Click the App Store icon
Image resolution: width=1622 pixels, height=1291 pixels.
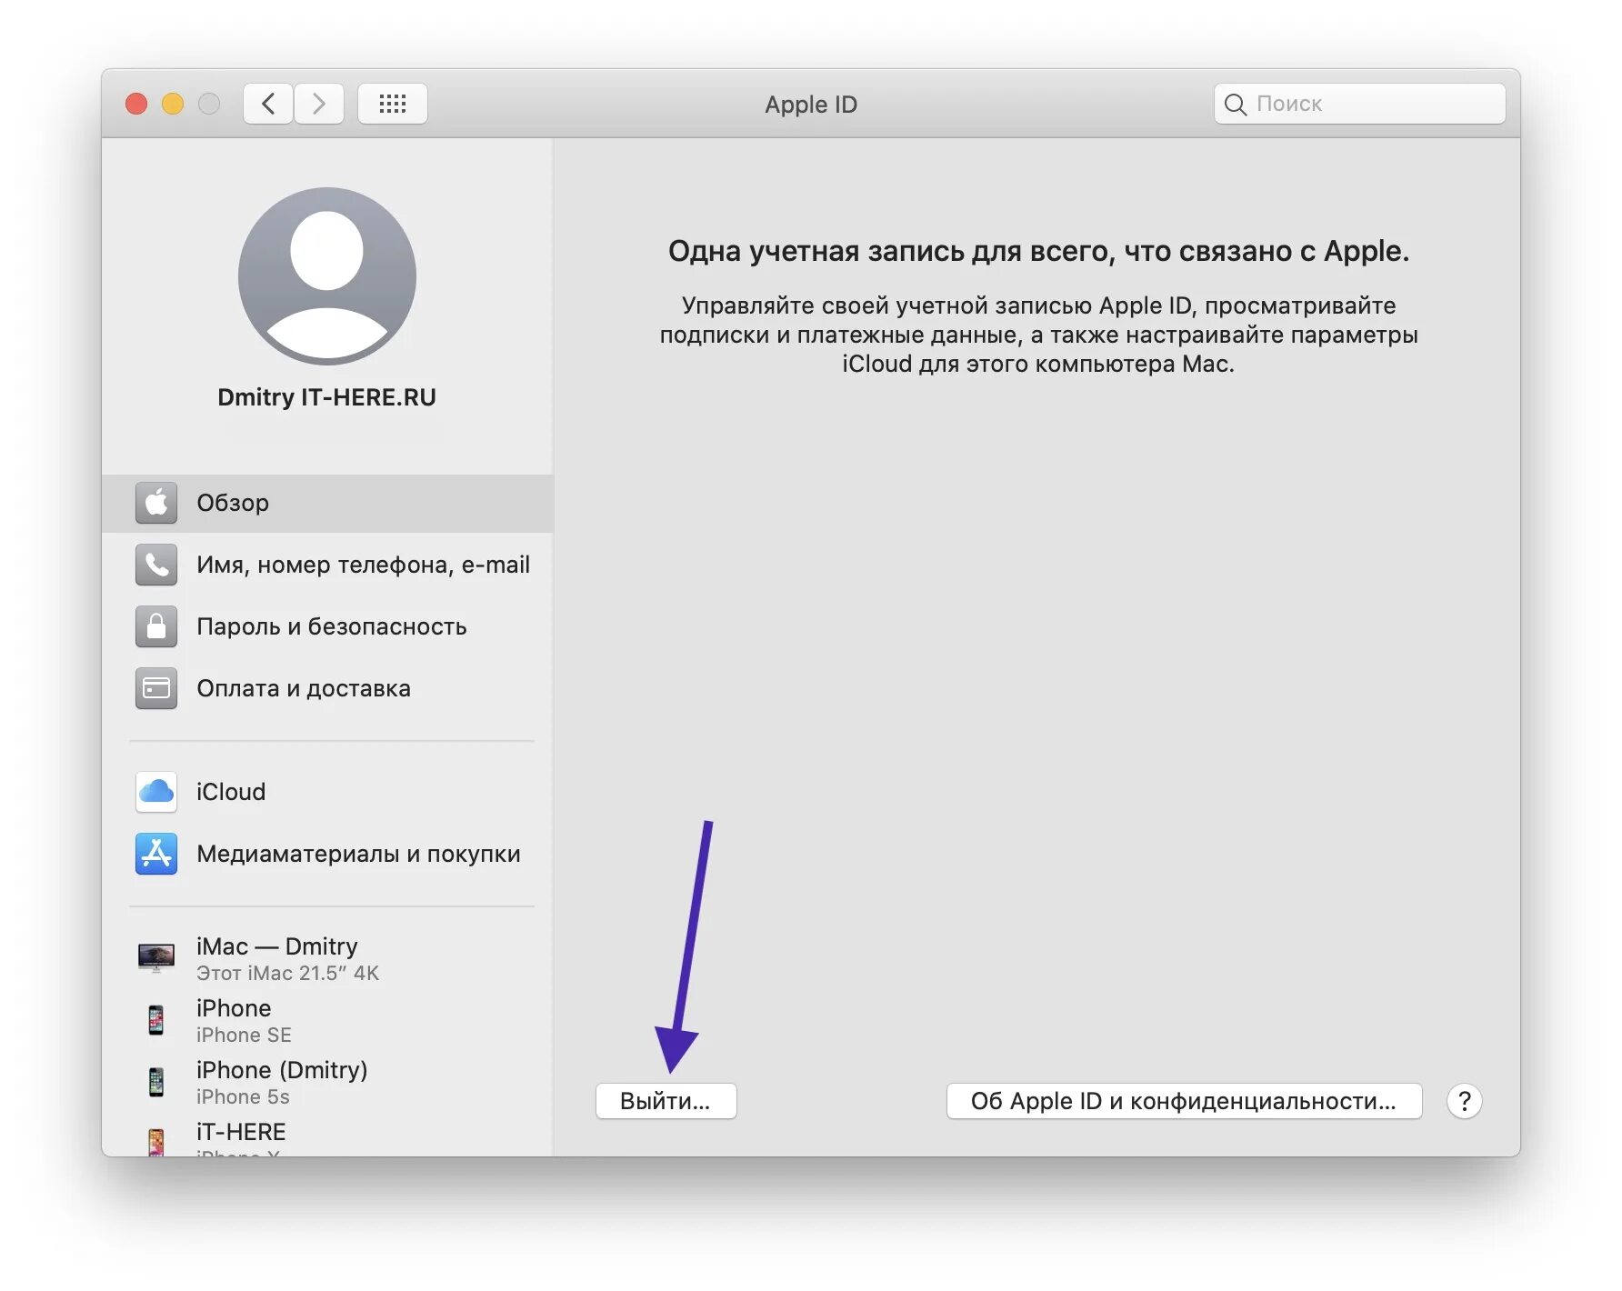[x=156, y=854]
